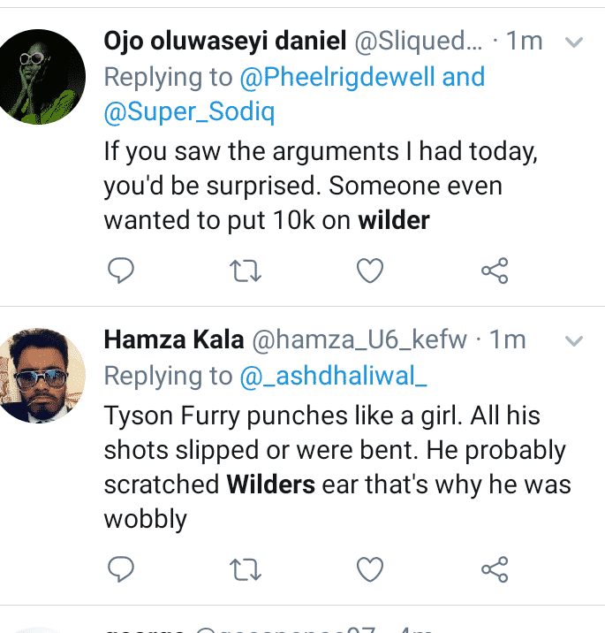Tap the Hamza Kala display name

(x=174, y=339)
